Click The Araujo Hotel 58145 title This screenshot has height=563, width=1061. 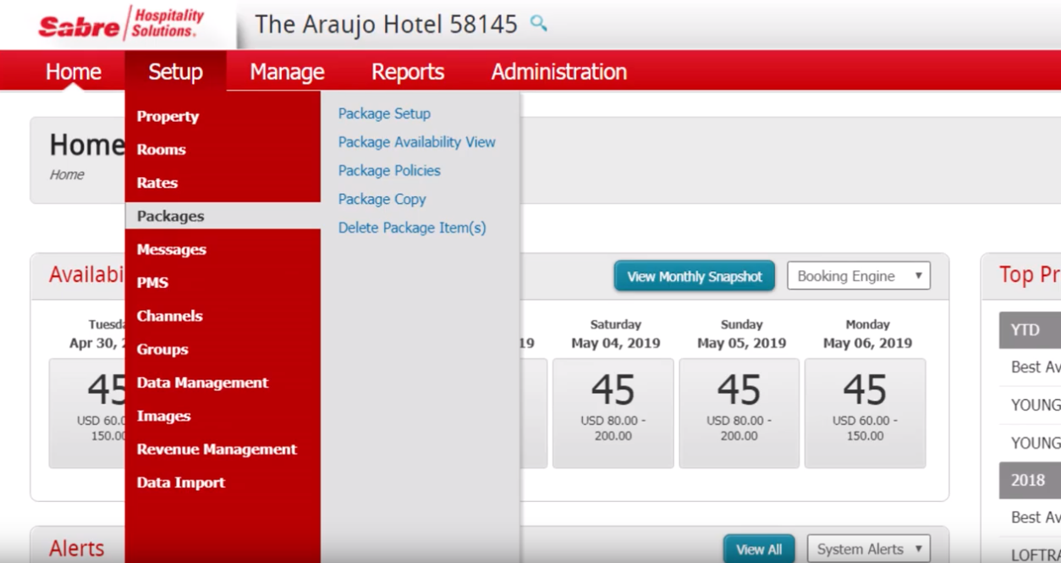coord(386,24)
